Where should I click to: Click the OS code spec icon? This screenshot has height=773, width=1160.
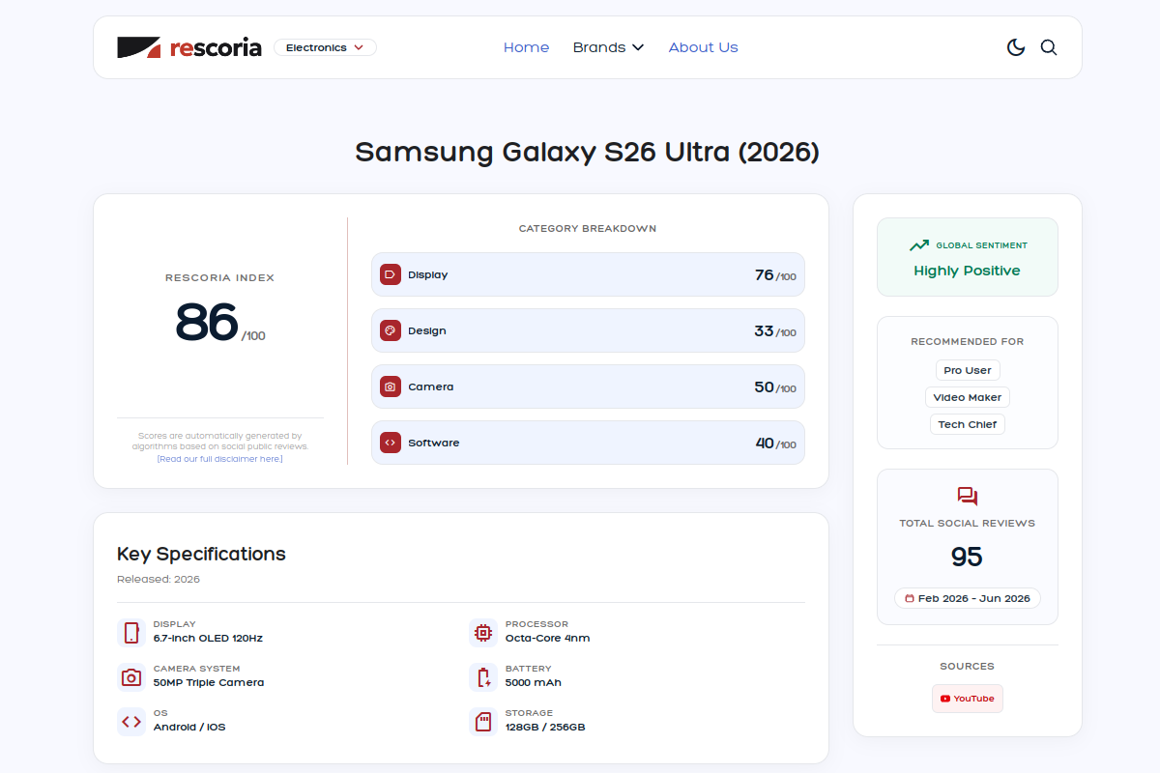pos(131,722)
